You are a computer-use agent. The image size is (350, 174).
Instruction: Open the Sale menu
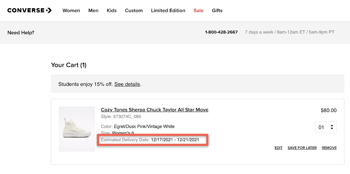pos(199,10)
